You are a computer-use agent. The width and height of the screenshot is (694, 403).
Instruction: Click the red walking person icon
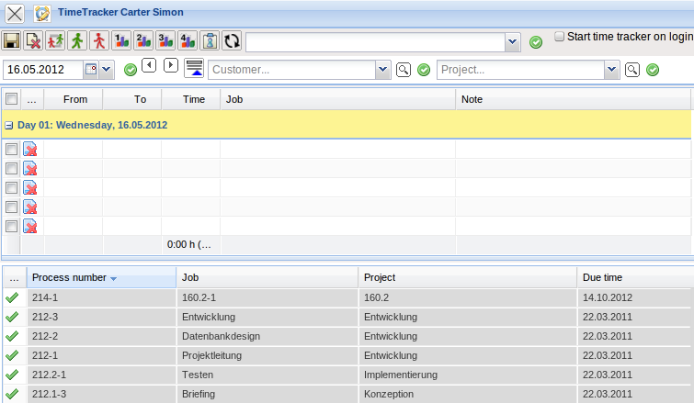coord(99,41)
